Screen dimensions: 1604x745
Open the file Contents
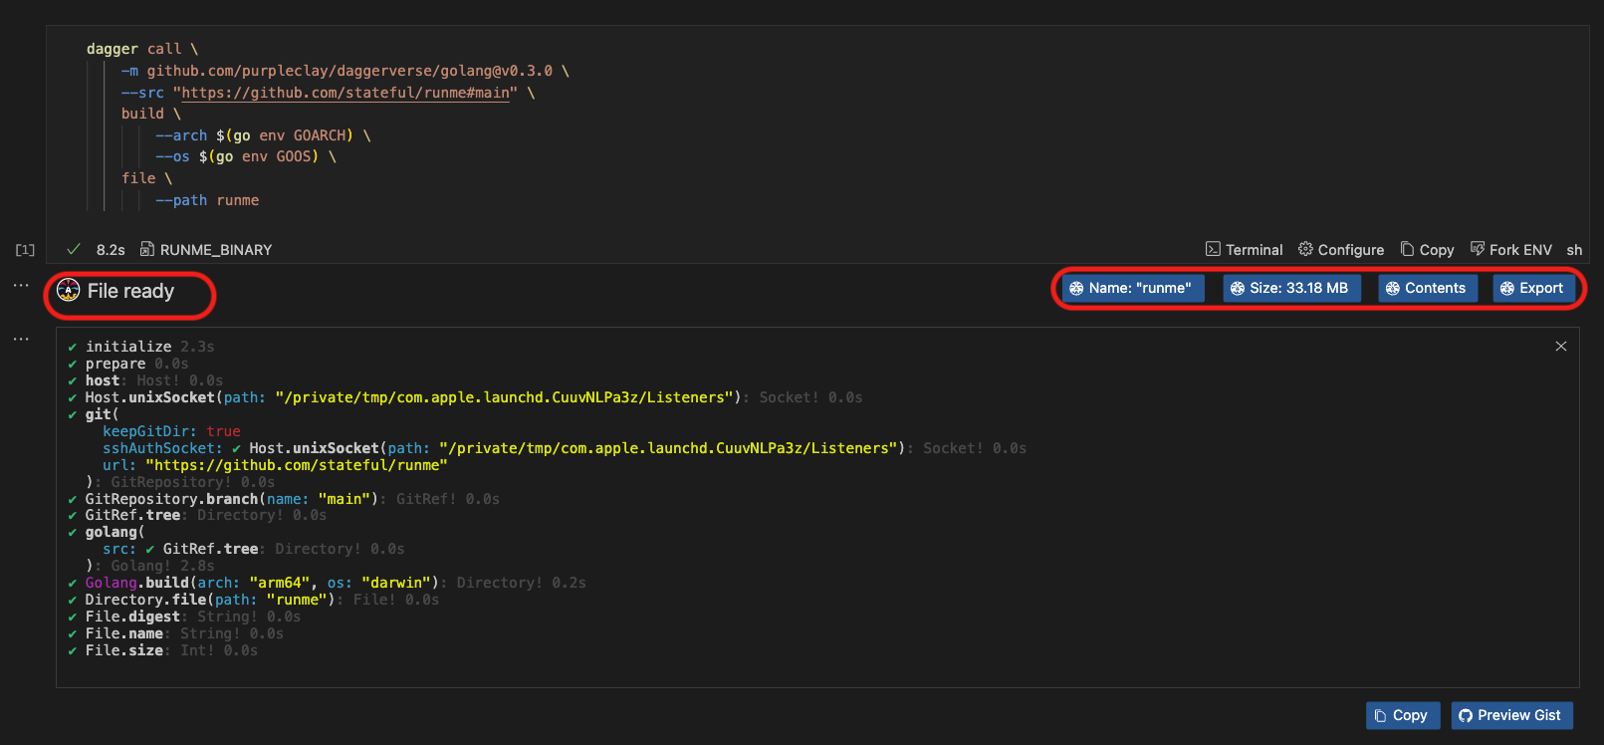tap(1426, 288)
